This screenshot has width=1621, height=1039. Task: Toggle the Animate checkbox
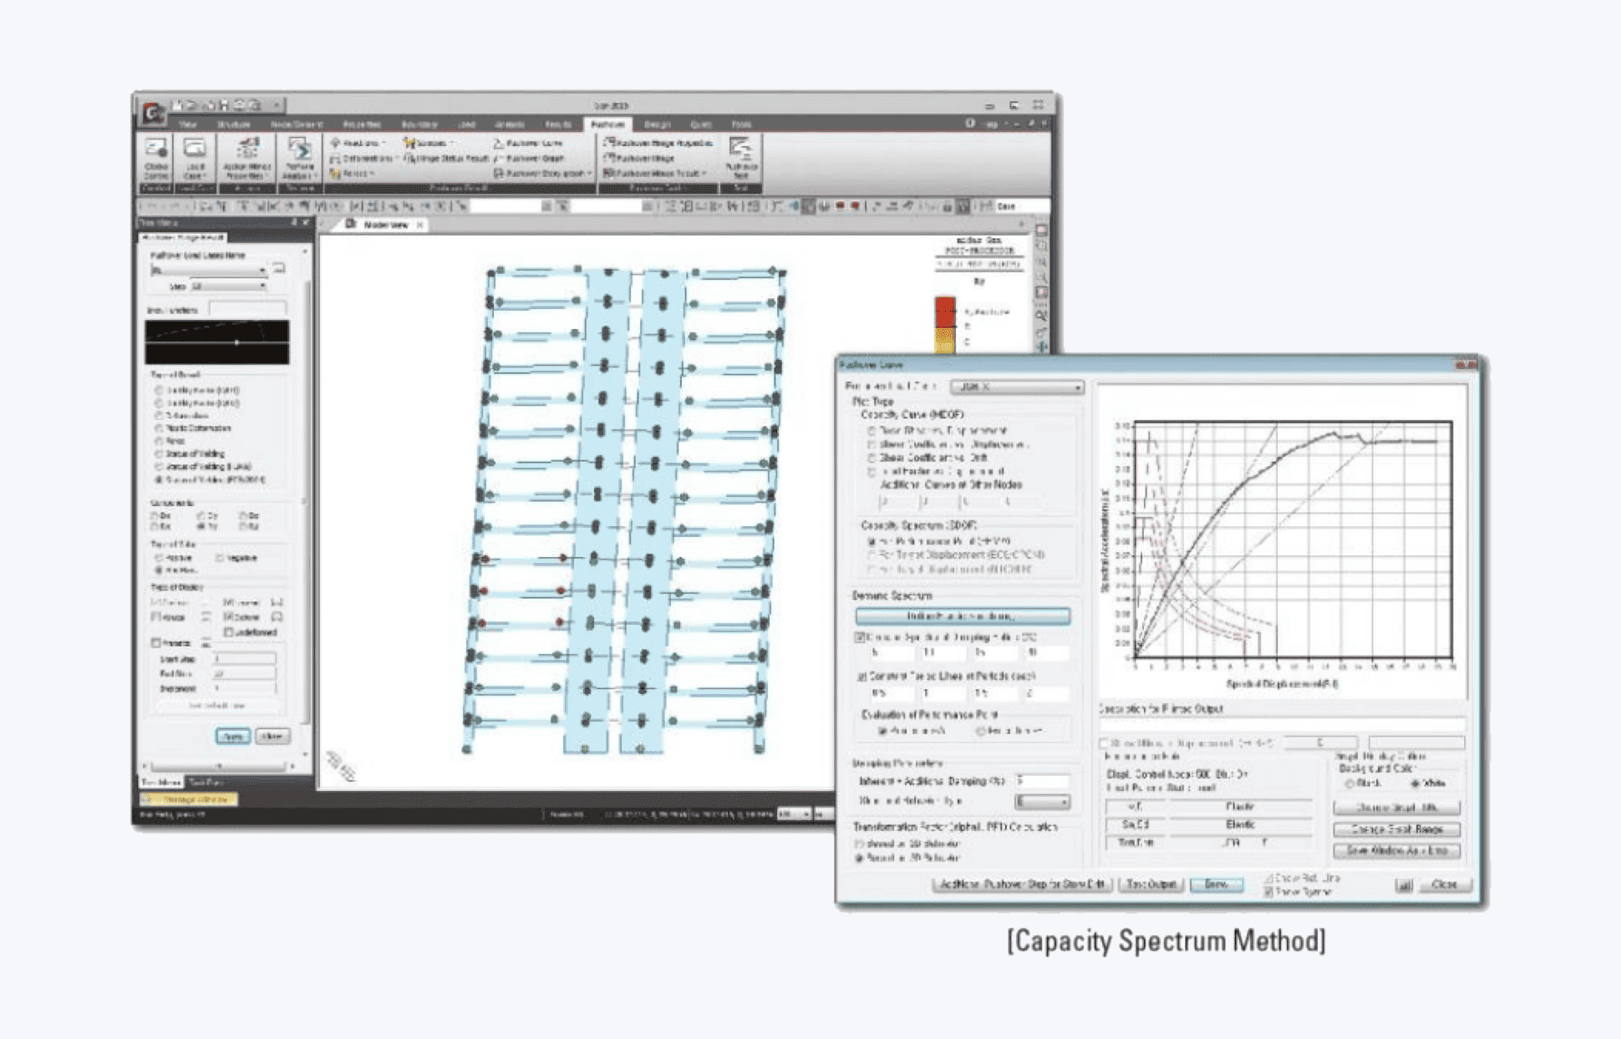coord(156,643)
